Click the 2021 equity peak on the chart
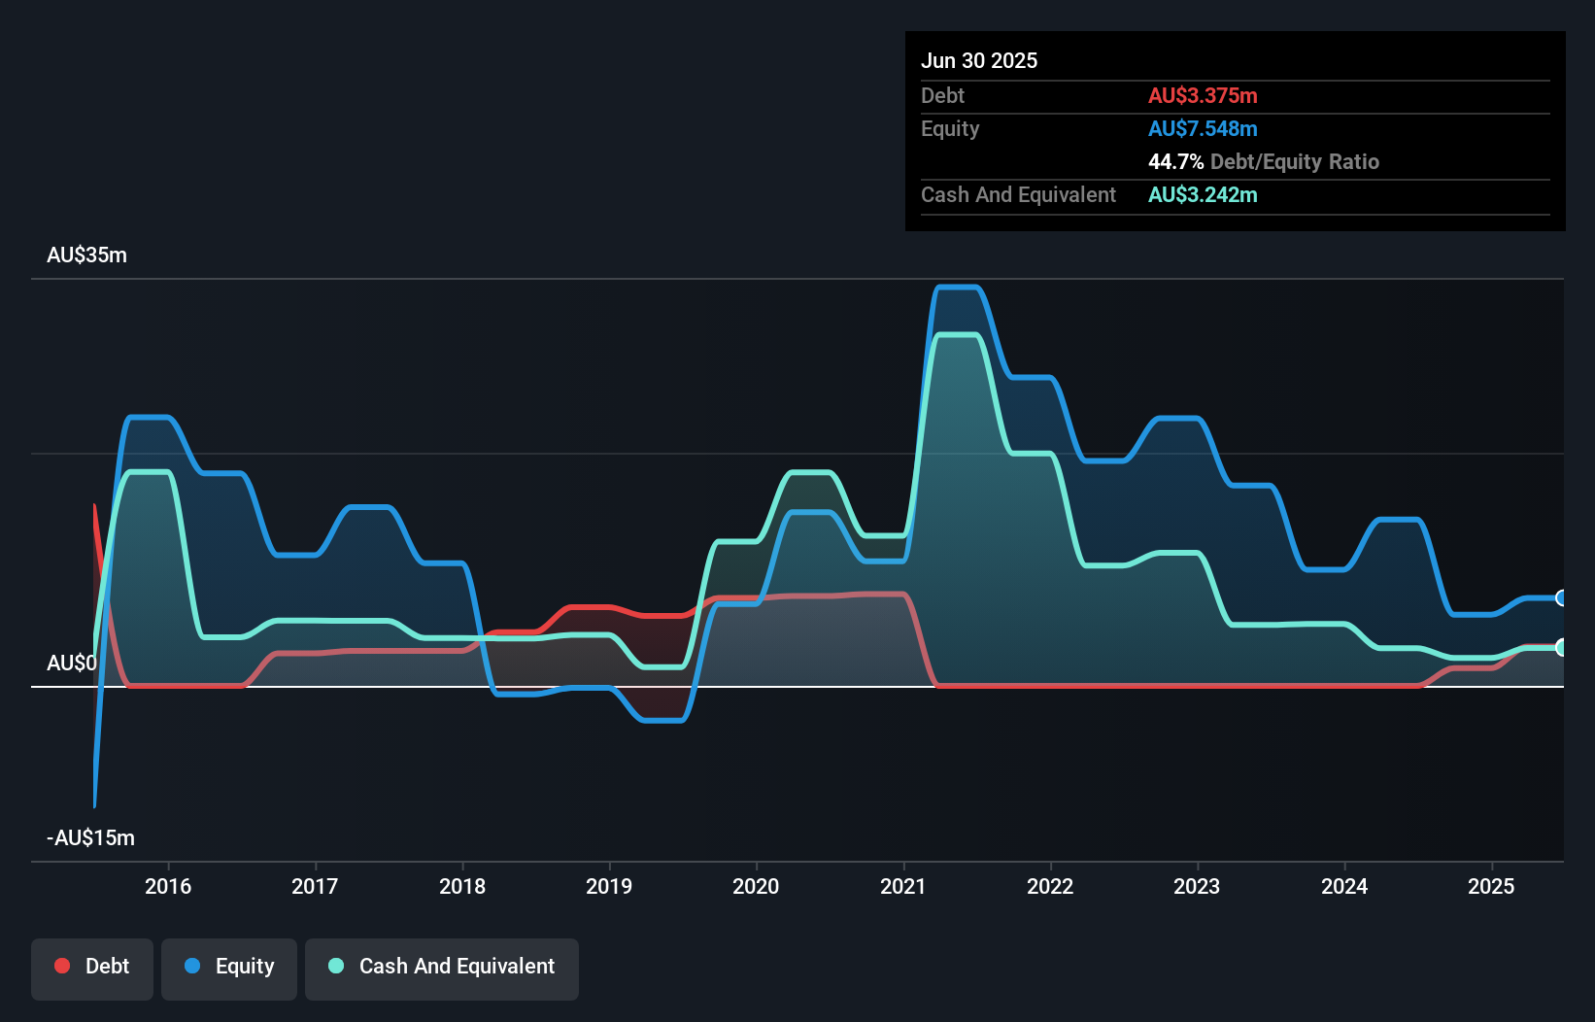This screenshot has height=1022, width=1595. point(958,287)
